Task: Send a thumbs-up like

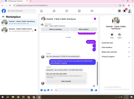Action: (x=96, y=90)
